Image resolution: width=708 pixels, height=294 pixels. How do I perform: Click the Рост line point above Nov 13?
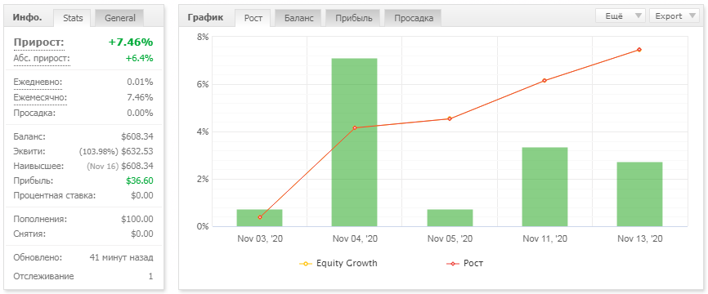[x=639, y=50]
